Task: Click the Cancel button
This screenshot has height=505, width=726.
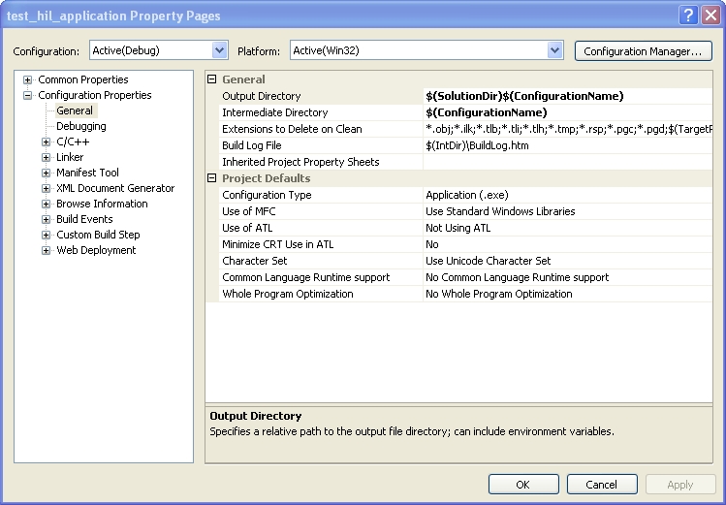Action: click(x=602, y=485)
